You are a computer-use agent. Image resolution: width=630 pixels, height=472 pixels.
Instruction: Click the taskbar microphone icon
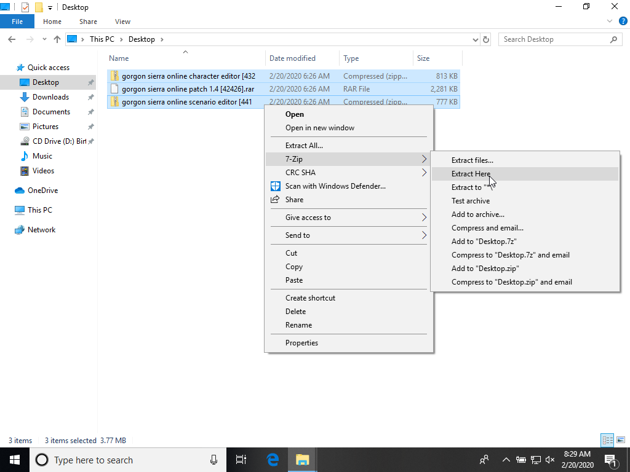213,460
